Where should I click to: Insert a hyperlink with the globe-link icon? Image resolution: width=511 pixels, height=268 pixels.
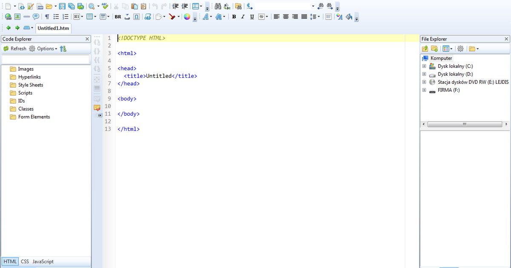tap(8, 17)
